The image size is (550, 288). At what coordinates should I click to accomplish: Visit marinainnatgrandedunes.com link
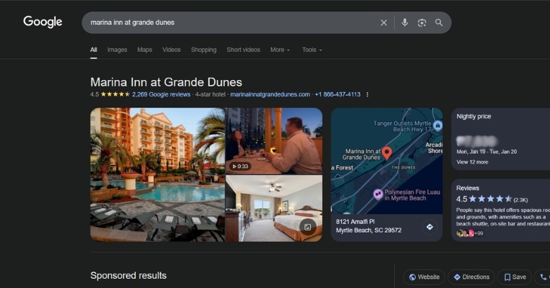click(270, 95)
